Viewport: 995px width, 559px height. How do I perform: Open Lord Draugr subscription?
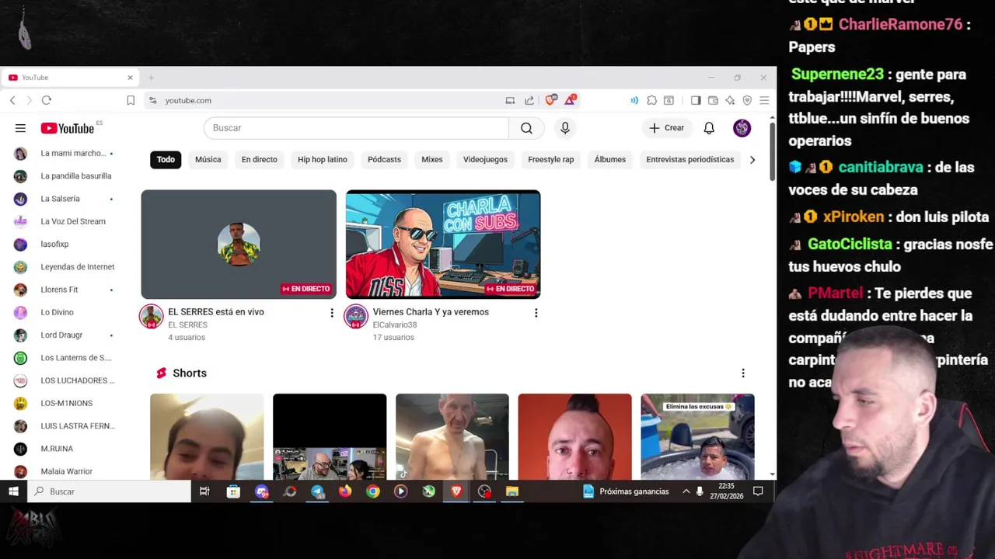pyautogui.click(x=65, y=335)
